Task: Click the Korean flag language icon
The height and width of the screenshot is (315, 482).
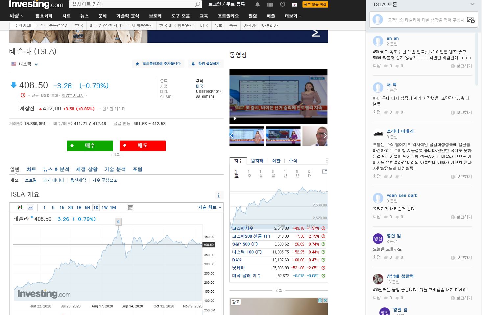Action: [x=295, y=4]
